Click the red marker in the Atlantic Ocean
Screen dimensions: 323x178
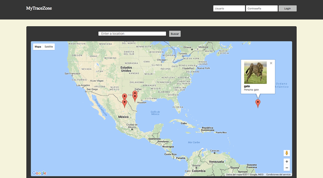pyautogui.click(x=258, y=103)
